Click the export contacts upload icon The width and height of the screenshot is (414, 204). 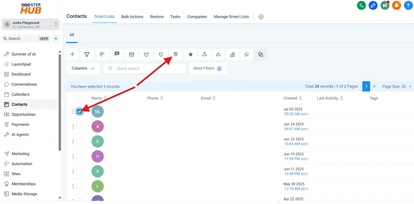tap(205, 54)
